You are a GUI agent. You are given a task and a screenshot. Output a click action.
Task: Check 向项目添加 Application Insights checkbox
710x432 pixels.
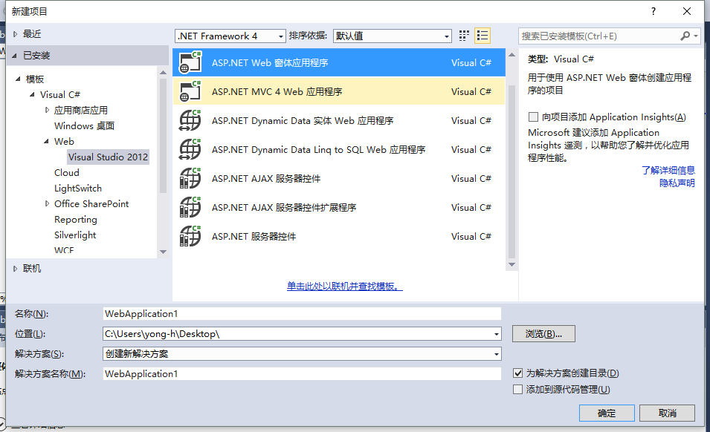pyautogui.click(x=533, y=117)
